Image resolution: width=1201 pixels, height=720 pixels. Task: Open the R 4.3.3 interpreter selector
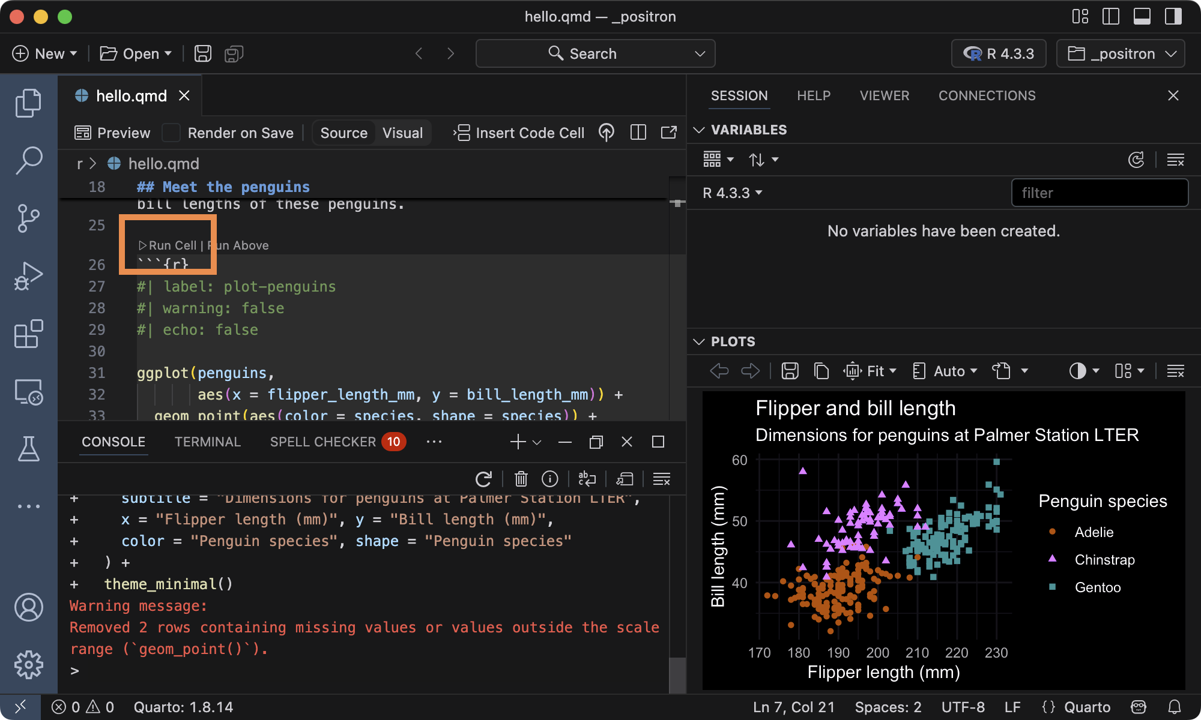click(999, 53)
